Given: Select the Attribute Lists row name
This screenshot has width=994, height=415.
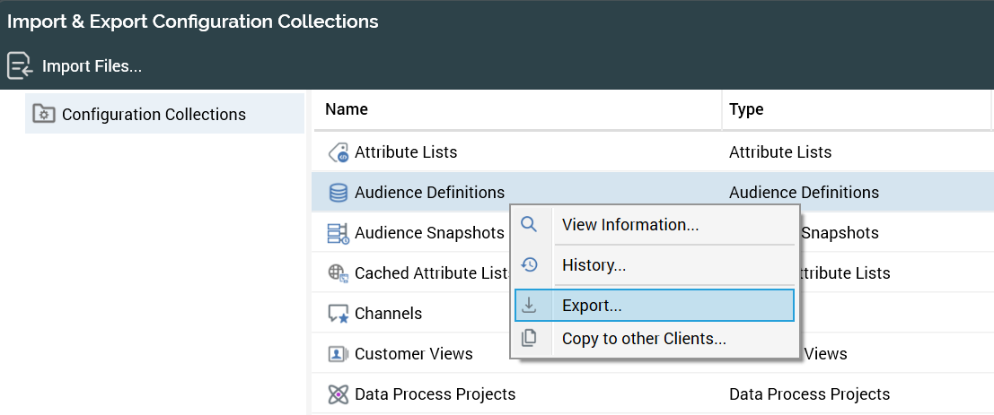Looking at the screenshot, I should tap(406, 152).
